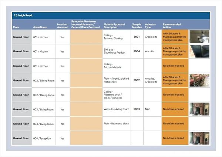The width and height of the screenshot is (222, 157).
Task: Click the "Amosite" asbestos type in S004 row
Action: (x=149, y=51)
